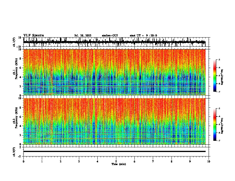Click the ch.2 colorbar "log(PSD)(V²/Hz)" label
This screenshot has height=181, width=235.
[222, 126]
